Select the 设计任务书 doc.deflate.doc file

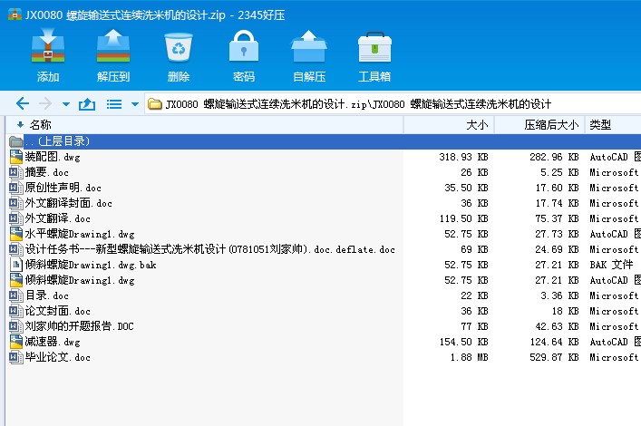tap(209, 249)
